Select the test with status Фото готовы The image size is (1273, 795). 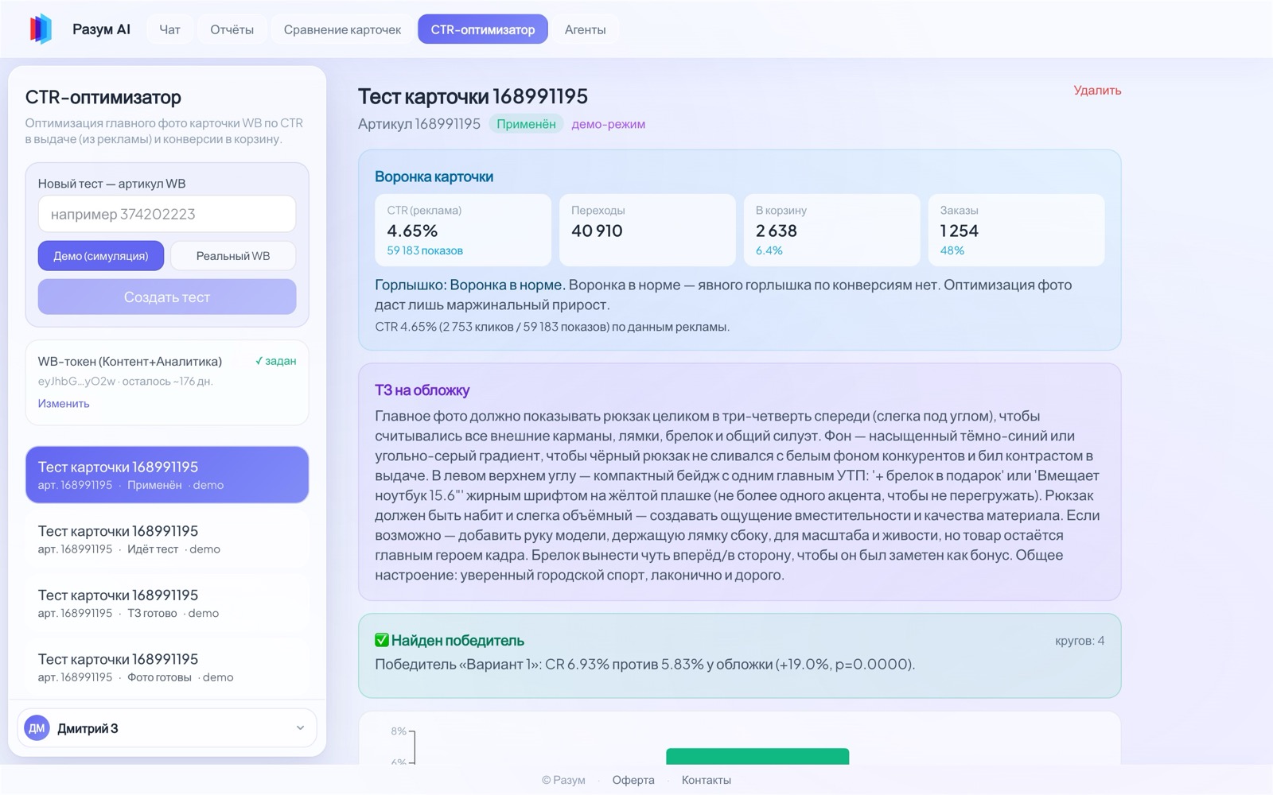click(x=167, y=668)
